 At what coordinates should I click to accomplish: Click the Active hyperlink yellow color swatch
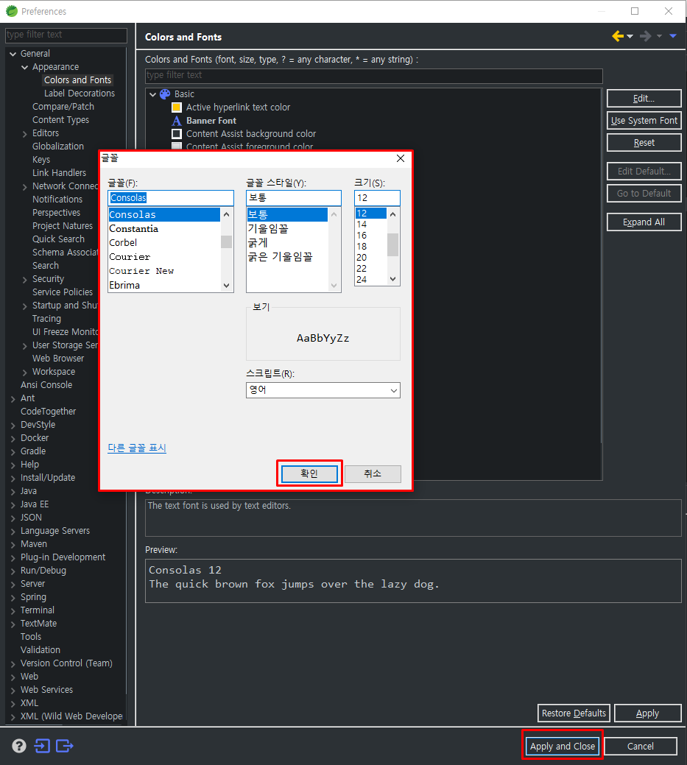coord(177,107)
